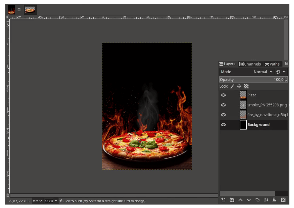Click the Mode label in the Layers panel

[226, 72]
